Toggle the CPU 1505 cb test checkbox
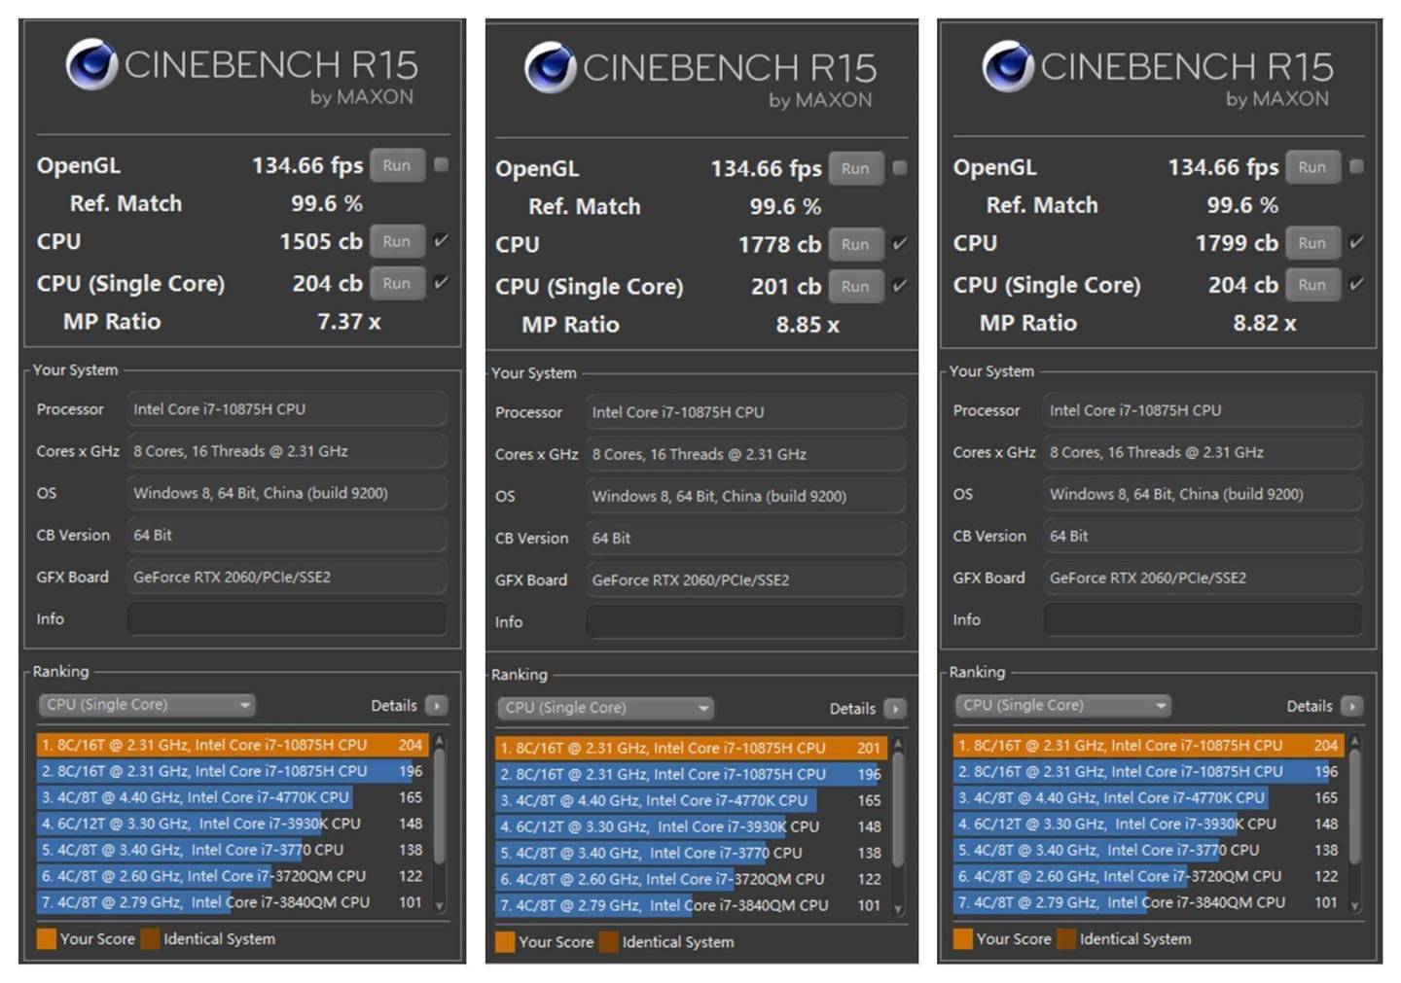The height and width of the screenshot is (983, 1401). pos(441,241)
